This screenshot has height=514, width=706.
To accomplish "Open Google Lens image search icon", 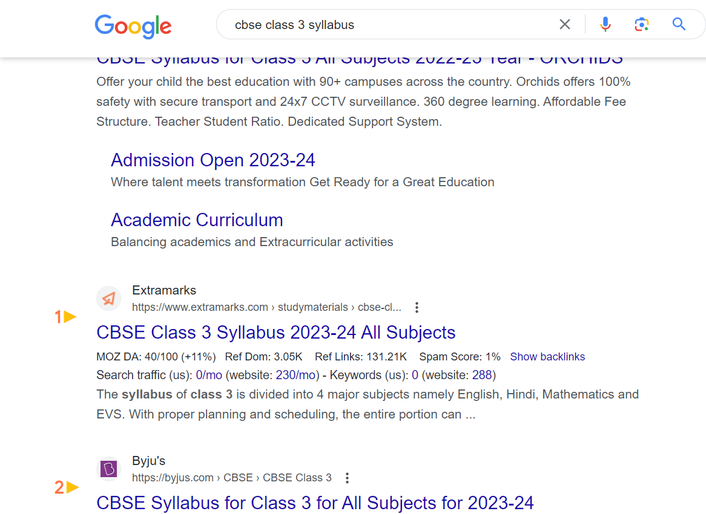I will 641,24.
